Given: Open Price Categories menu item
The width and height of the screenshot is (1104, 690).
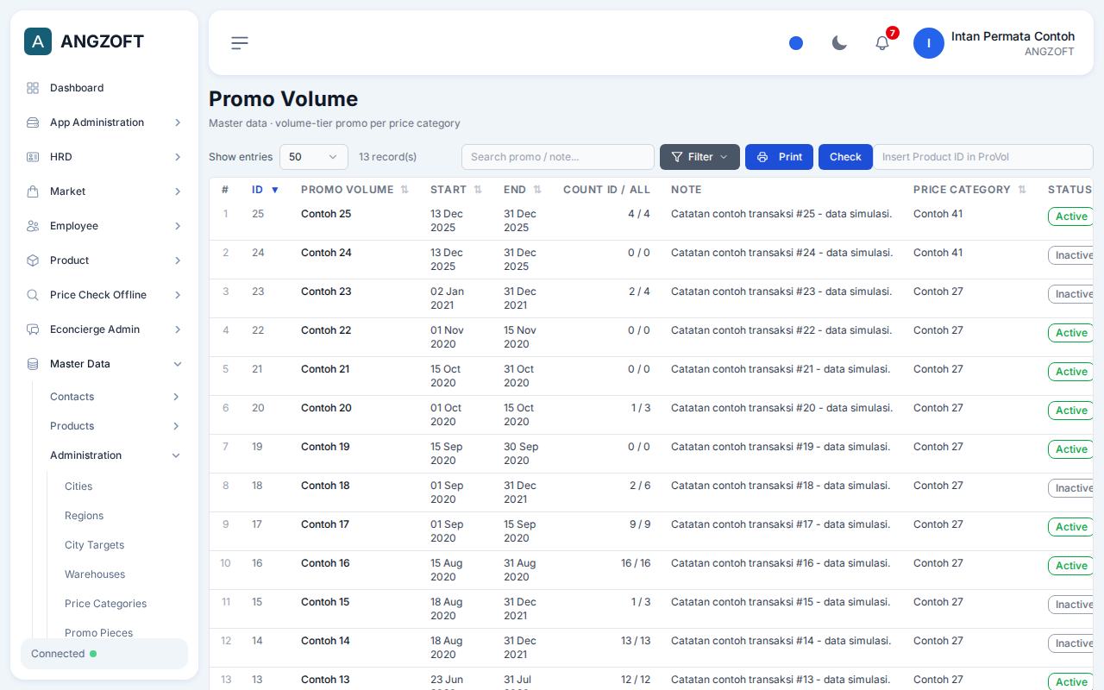Looking at the screenshot, I should pos(105,604).
